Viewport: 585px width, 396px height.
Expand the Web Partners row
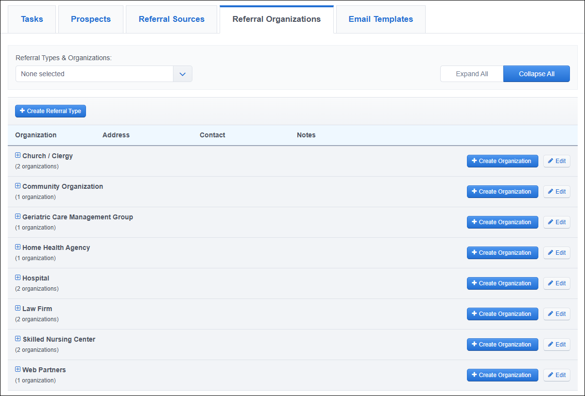click(x=18, y=369)
